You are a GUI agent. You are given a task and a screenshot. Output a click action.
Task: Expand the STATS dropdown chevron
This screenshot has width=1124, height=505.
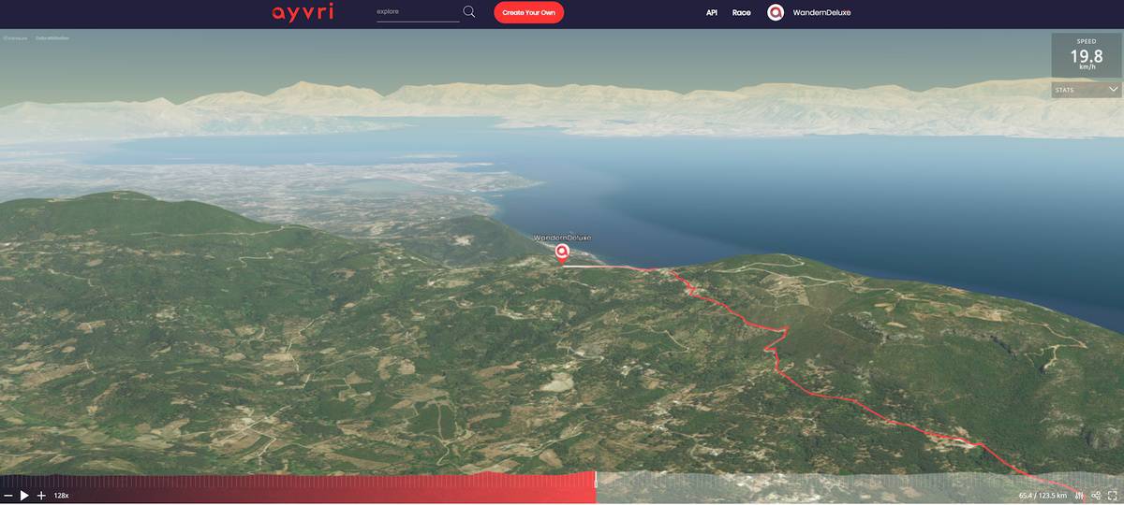tap(1113, 90)
